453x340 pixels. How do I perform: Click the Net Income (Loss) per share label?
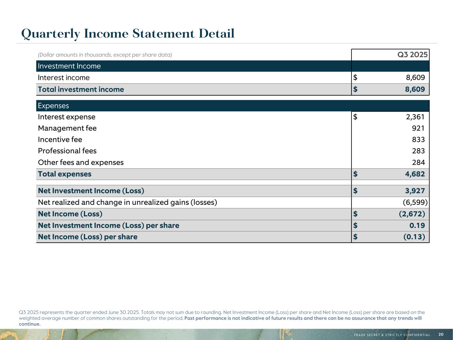pyautogui.click(x=88, y=237)
